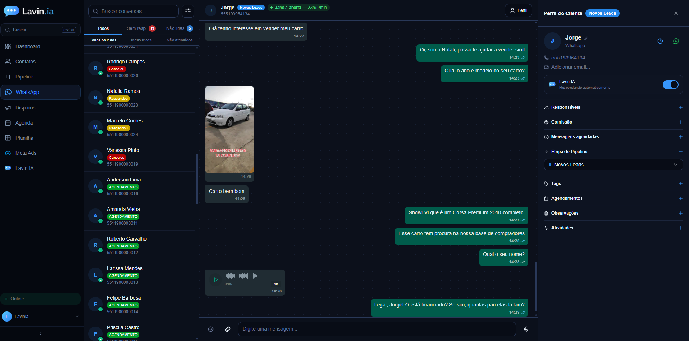Go to Contatos in sidebar

coord(40,62)
